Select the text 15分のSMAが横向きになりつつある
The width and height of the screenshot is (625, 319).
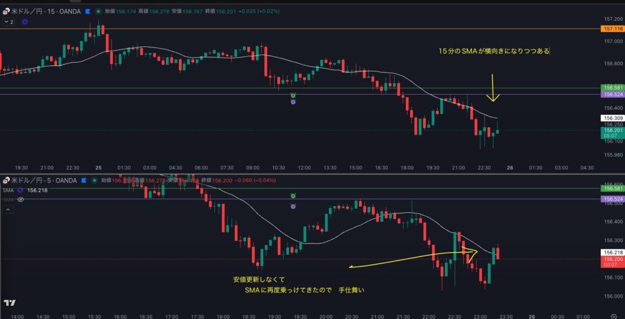point(494,51)
